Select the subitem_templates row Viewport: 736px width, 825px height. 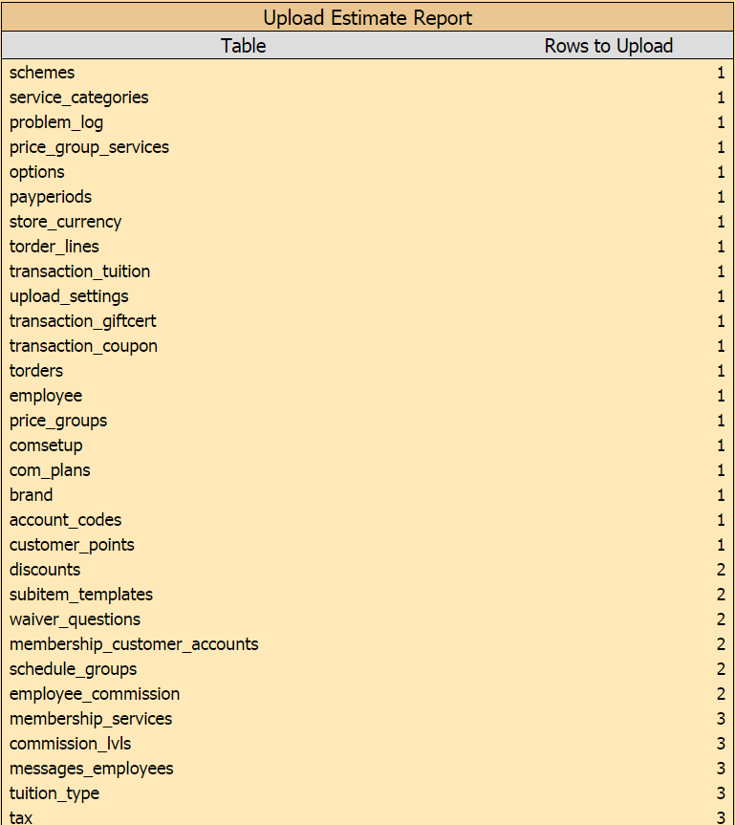click(368, 595)
